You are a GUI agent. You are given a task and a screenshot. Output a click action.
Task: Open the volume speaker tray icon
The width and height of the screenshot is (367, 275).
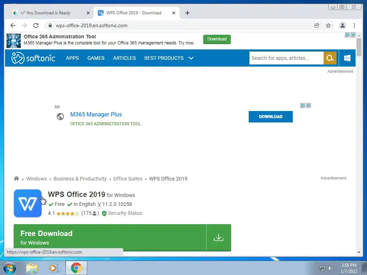tap(330, 268)
